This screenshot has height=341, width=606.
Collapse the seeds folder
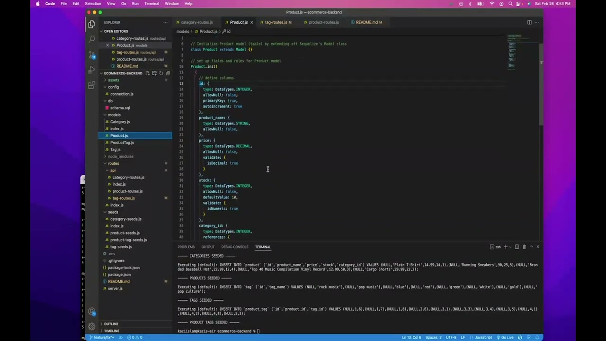click(113, 212)
